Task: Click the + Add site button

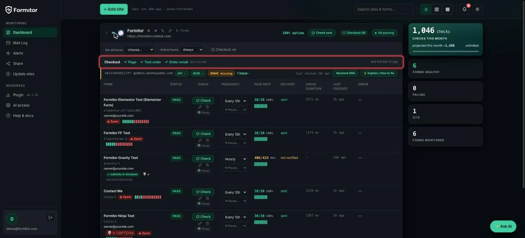Action: point(114,9)
